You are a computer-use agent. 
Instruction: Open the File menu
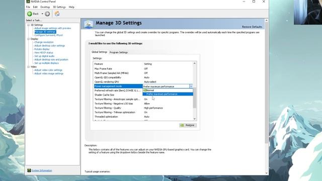[x=28, y=7]
